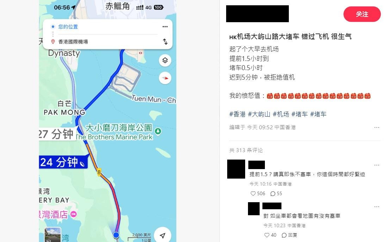The image size is (385, 242).
Task: Like the reply with 40 likes
Action: point(267,235)
